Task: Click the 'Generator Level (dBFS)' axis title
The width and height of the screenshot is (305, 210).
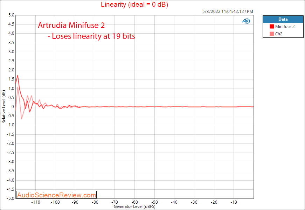Action: 134,206
